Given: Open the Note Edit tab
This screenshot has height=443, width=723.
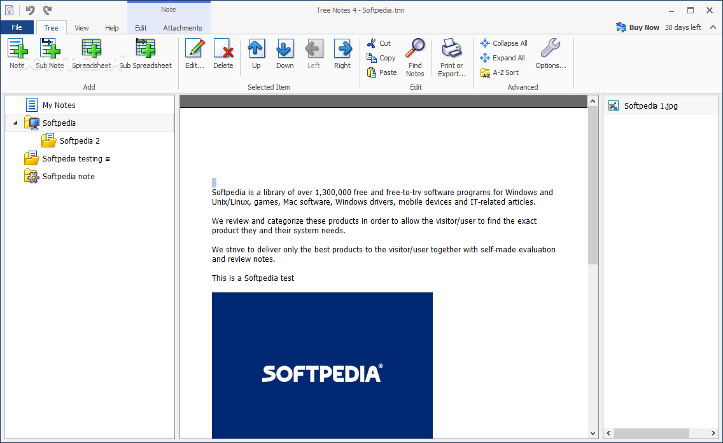Looking at the screenshot, I should (x=141, y=27).
